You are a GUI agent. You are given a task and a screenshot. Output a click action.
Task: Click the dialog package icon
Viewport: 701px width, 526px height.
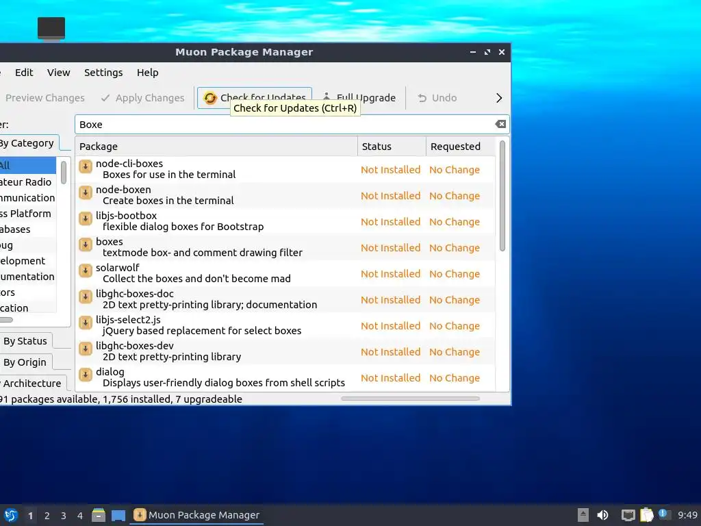(86, 375)
